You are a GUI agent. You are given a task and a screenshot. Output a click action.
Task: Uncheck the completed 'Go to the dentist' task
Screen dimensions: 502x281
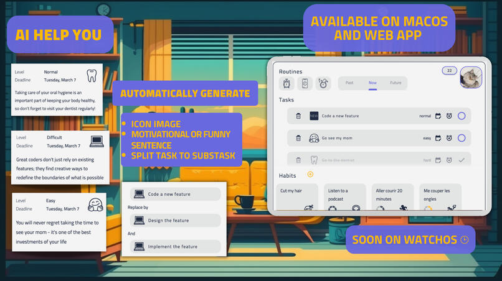[462, 160]
